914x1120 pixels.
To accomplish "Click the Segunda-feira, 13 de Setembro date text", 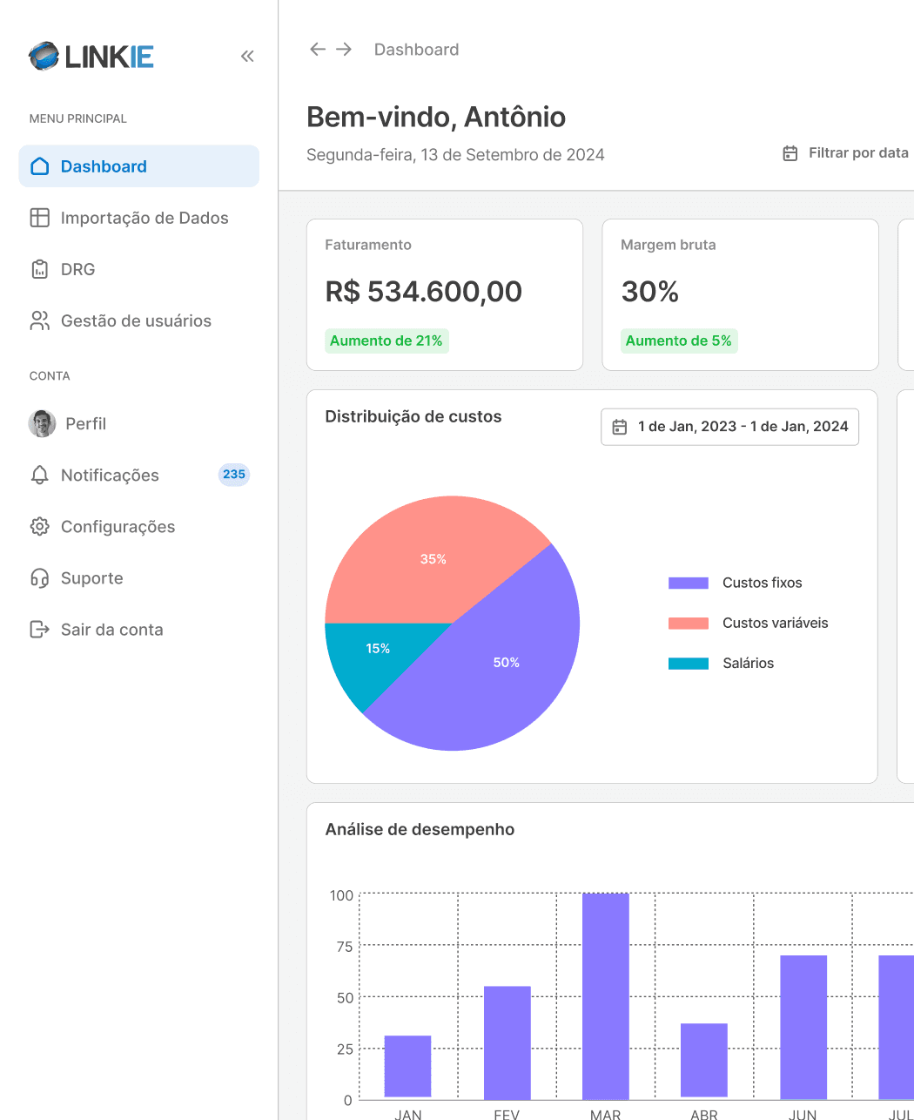I will [455, 155].
